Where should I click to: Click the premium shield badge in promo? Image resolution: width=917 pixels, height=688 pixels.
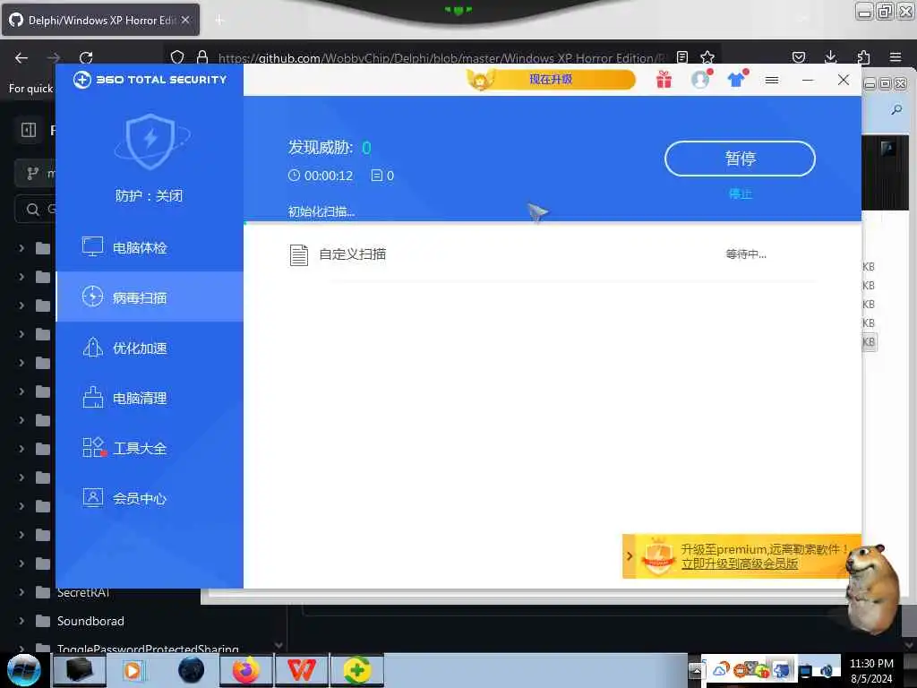click(658, 556)
